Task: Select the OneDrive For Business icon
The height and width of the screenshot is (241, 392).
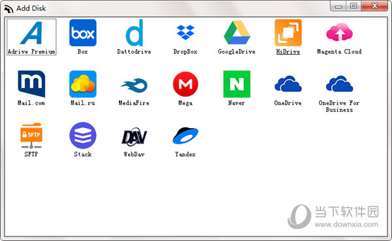Action: click(339, 84)
